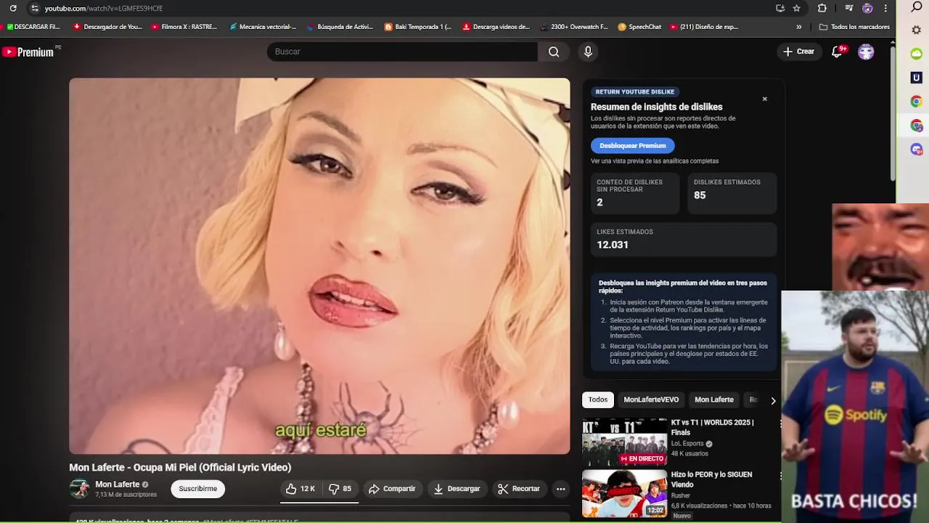Open the Todos los marcadores folder

click(x=854, y=27)
